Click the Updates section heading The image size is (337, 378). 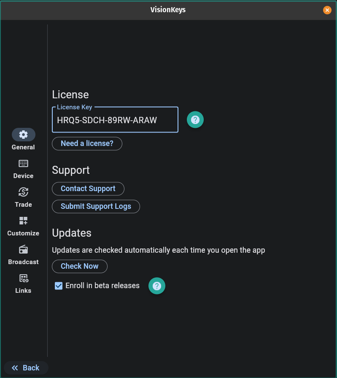(x=72, y=233)
